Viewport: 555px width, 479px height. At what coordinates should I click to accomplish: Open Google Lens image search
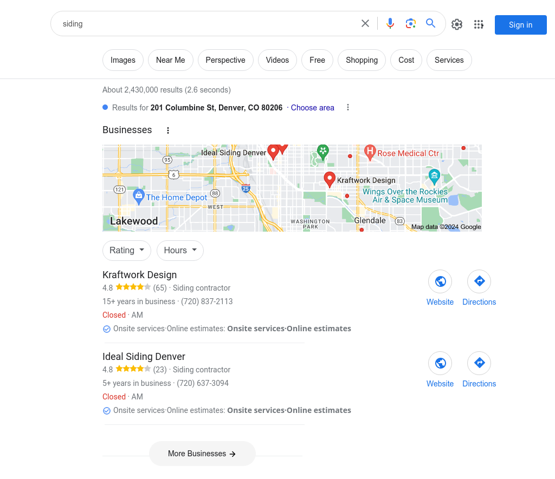pos(411,24)
